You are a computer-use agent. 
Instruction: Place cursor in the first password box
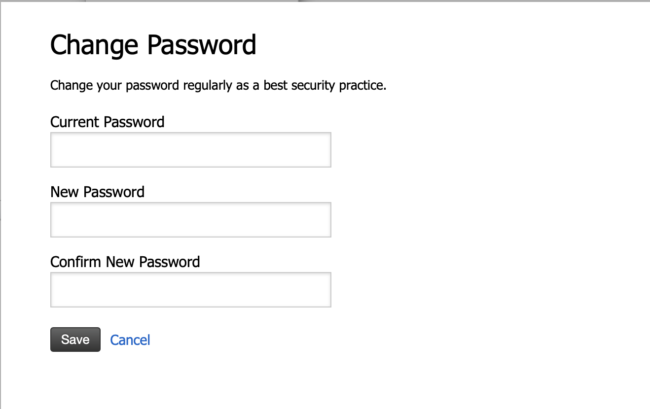(190, 150)
